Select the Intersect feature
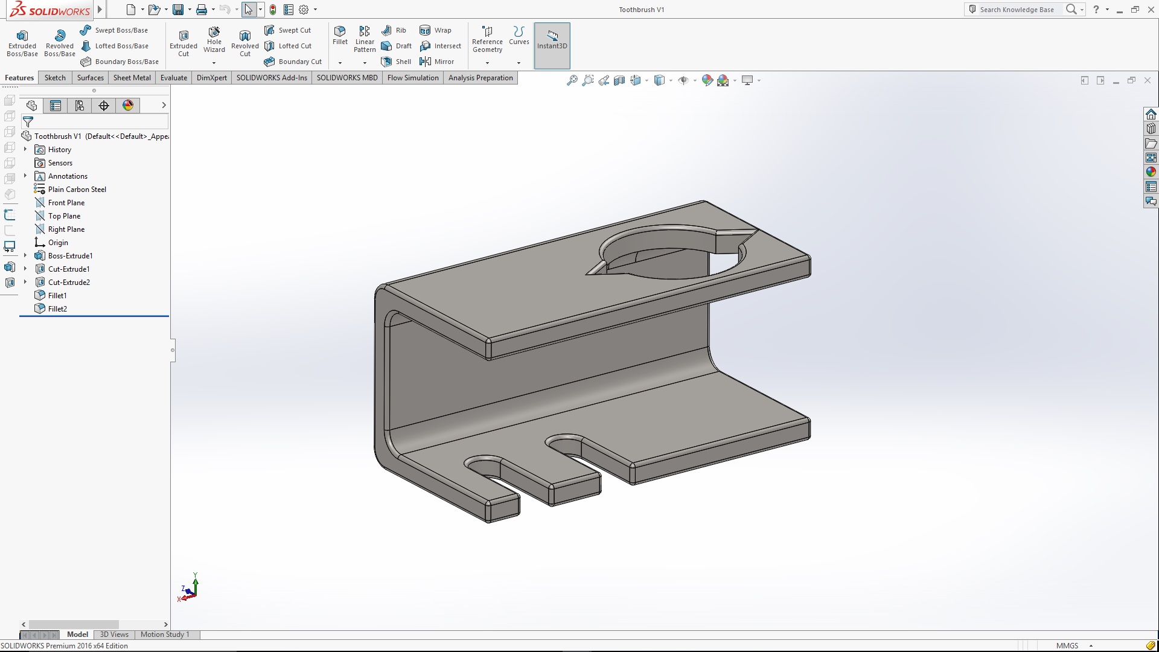The height and width of the screenshot is (652, 1159). [x=441, y=46]
